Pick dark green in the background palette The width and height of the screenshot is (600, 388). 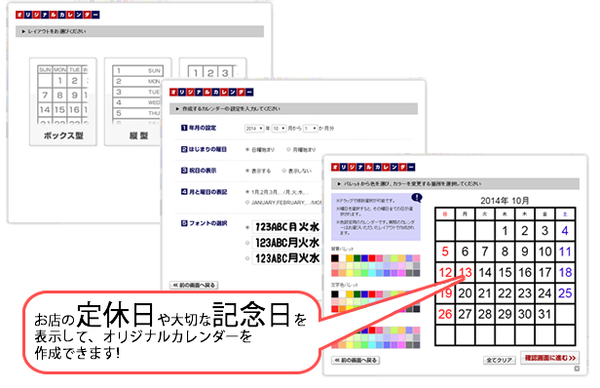tap(357, 258)
